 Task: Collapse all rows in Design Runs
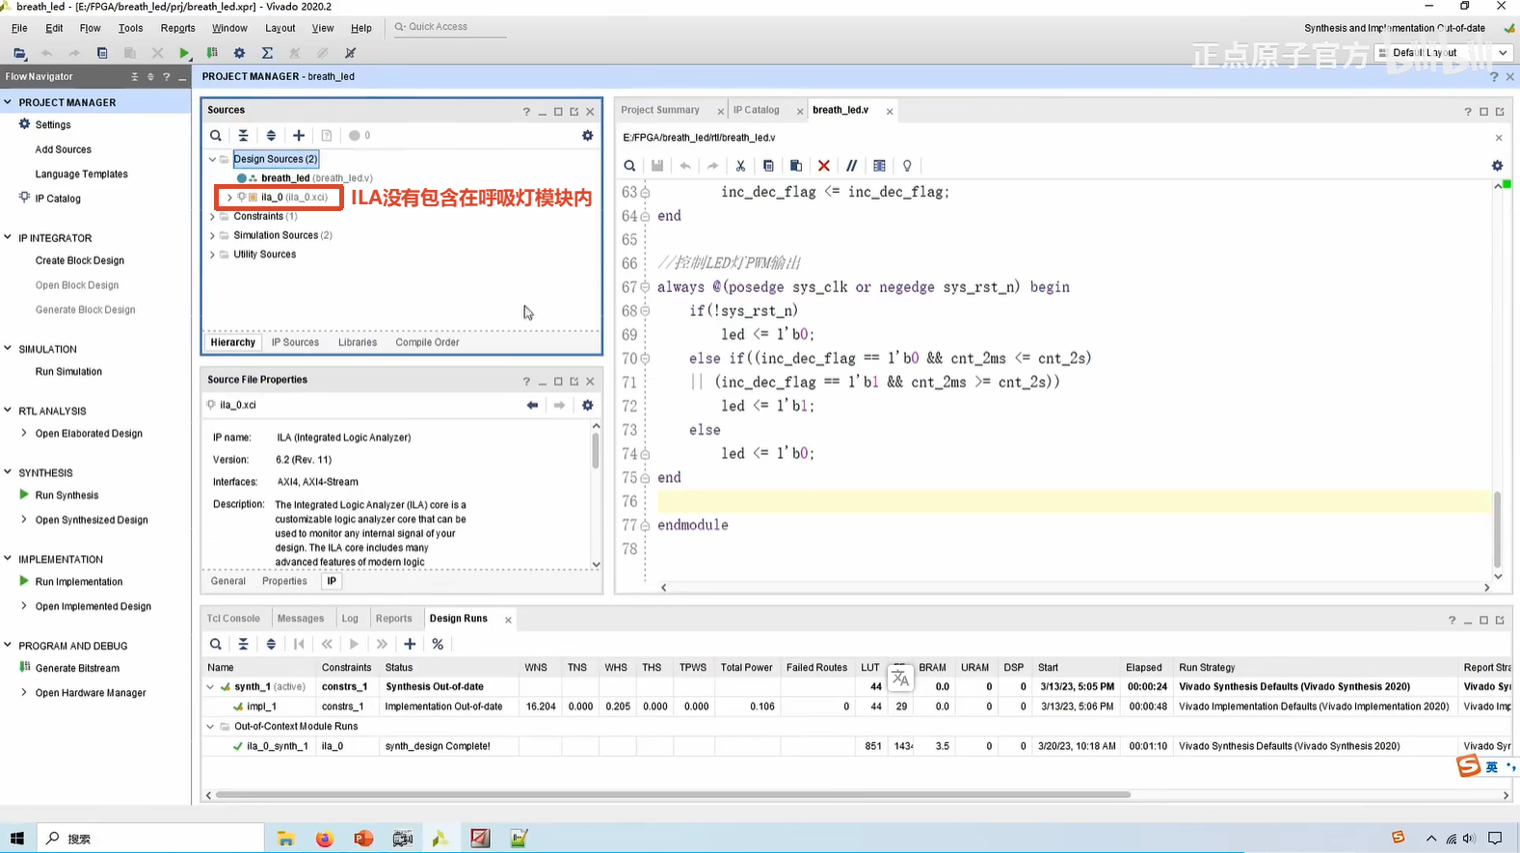coord(243,644)
